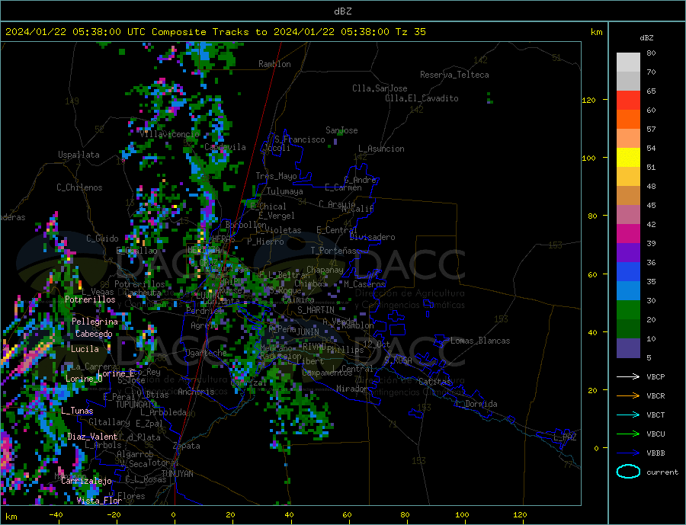Image resolution: width=686 pixels, height=525 pixels.
Task: Click the 'M_Caseros' map label
Action: tap(364, 284)
